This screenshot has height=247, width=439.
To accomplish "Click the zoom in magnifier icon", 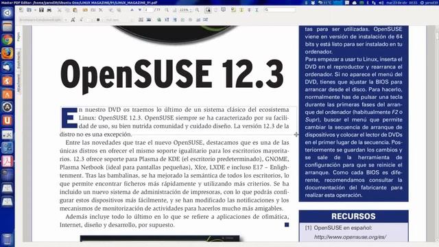I will click(x=197, y=10).
